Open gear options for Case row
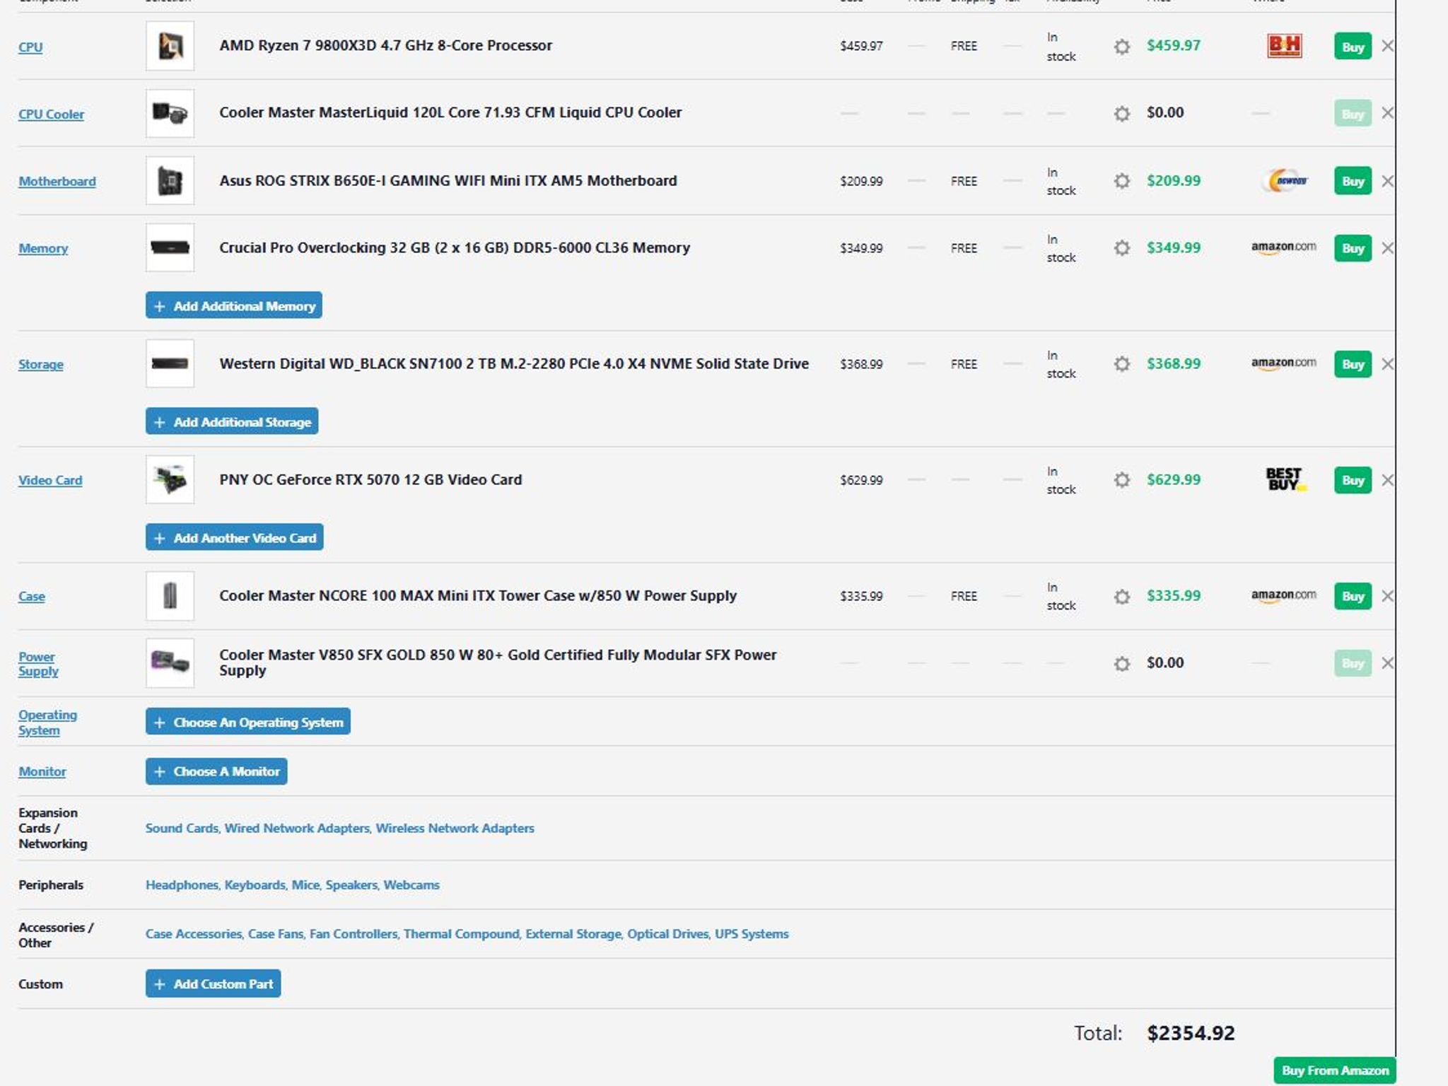 pos(1121,597)
